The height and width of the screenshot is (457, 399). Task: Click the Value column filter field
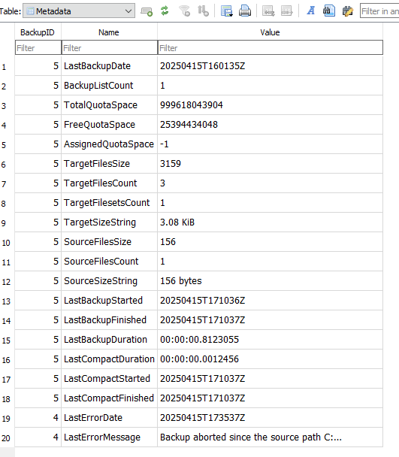coord(271,47)
